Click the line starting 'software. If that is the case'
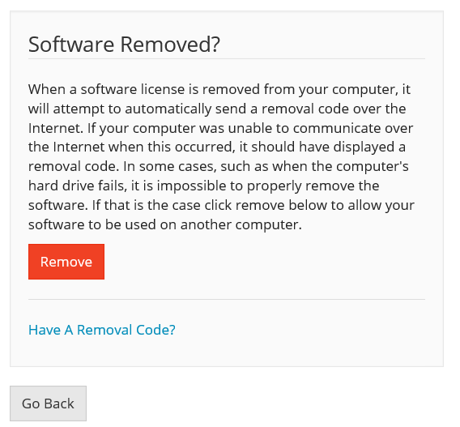460x427 pixels. coord(221,205)
